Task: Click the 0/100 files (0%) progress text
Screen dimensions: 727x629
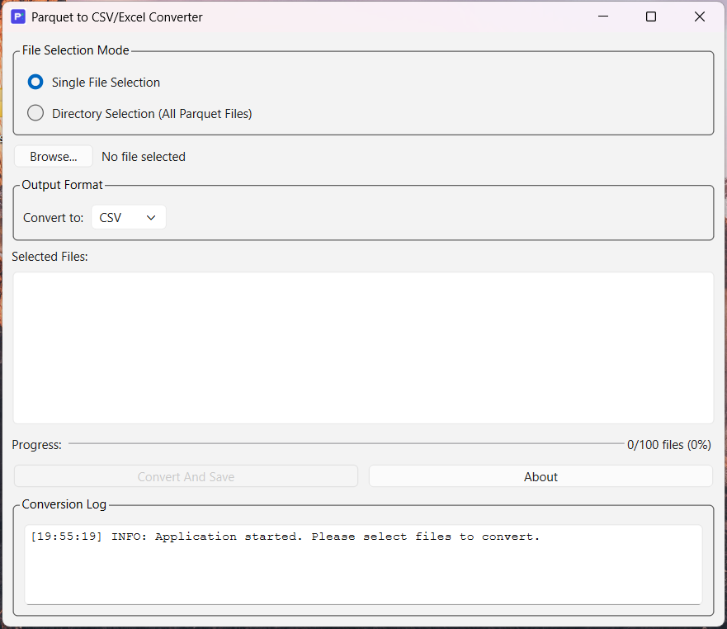Action: 668,445
